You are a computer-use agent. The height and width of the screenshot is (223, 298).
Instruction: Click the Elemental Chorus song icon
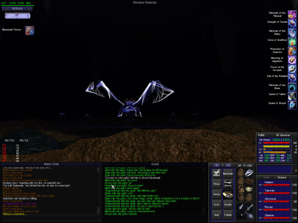[x=30, y=31]
